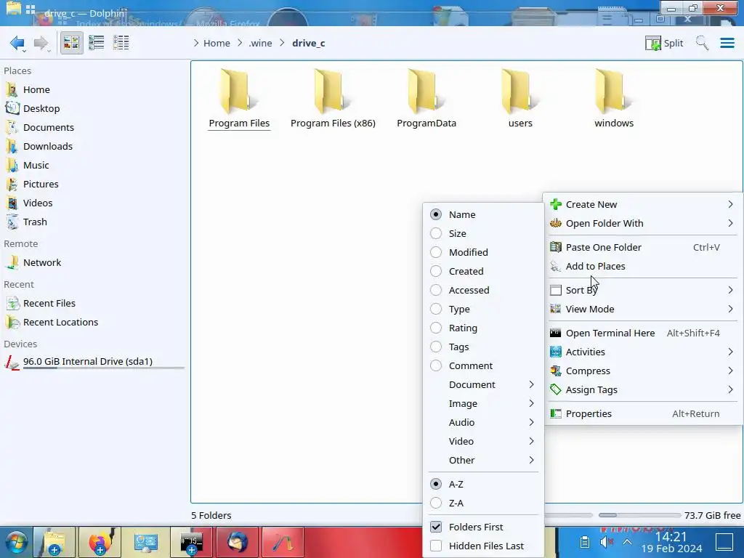Choose Open Terminal Here
The image size is (744, 558).
coord(642,333)
